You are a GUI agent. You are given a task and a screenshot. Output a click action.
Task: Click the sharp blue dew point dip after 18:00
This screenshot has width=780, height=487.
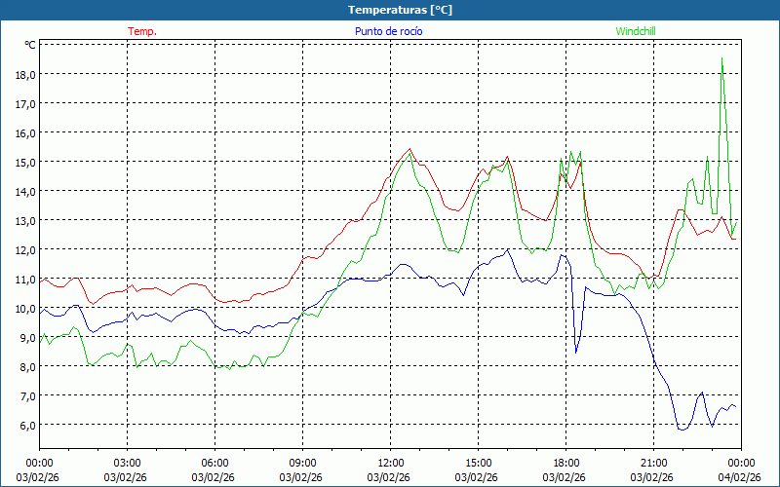pos(576,351)
